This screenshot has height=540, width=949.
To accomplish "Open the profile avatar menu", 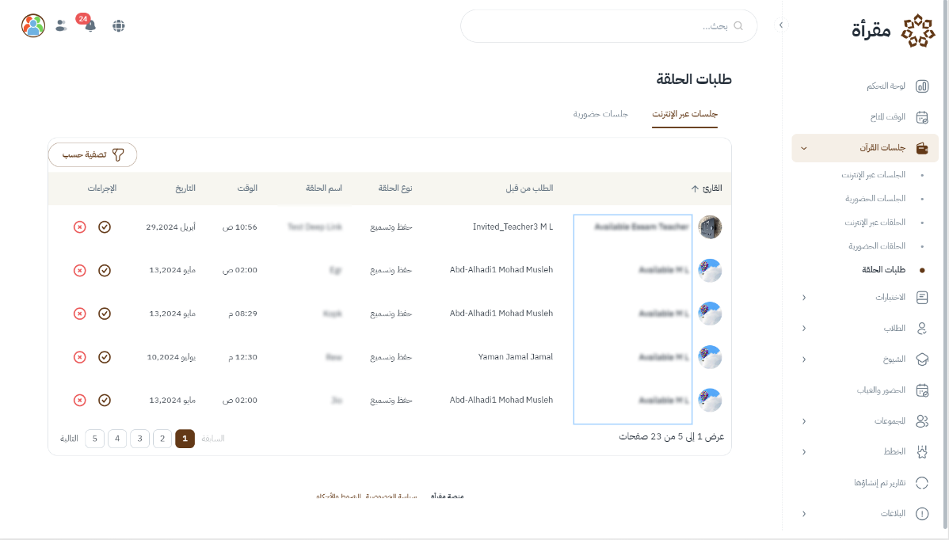I will click(x=33, y=25).
